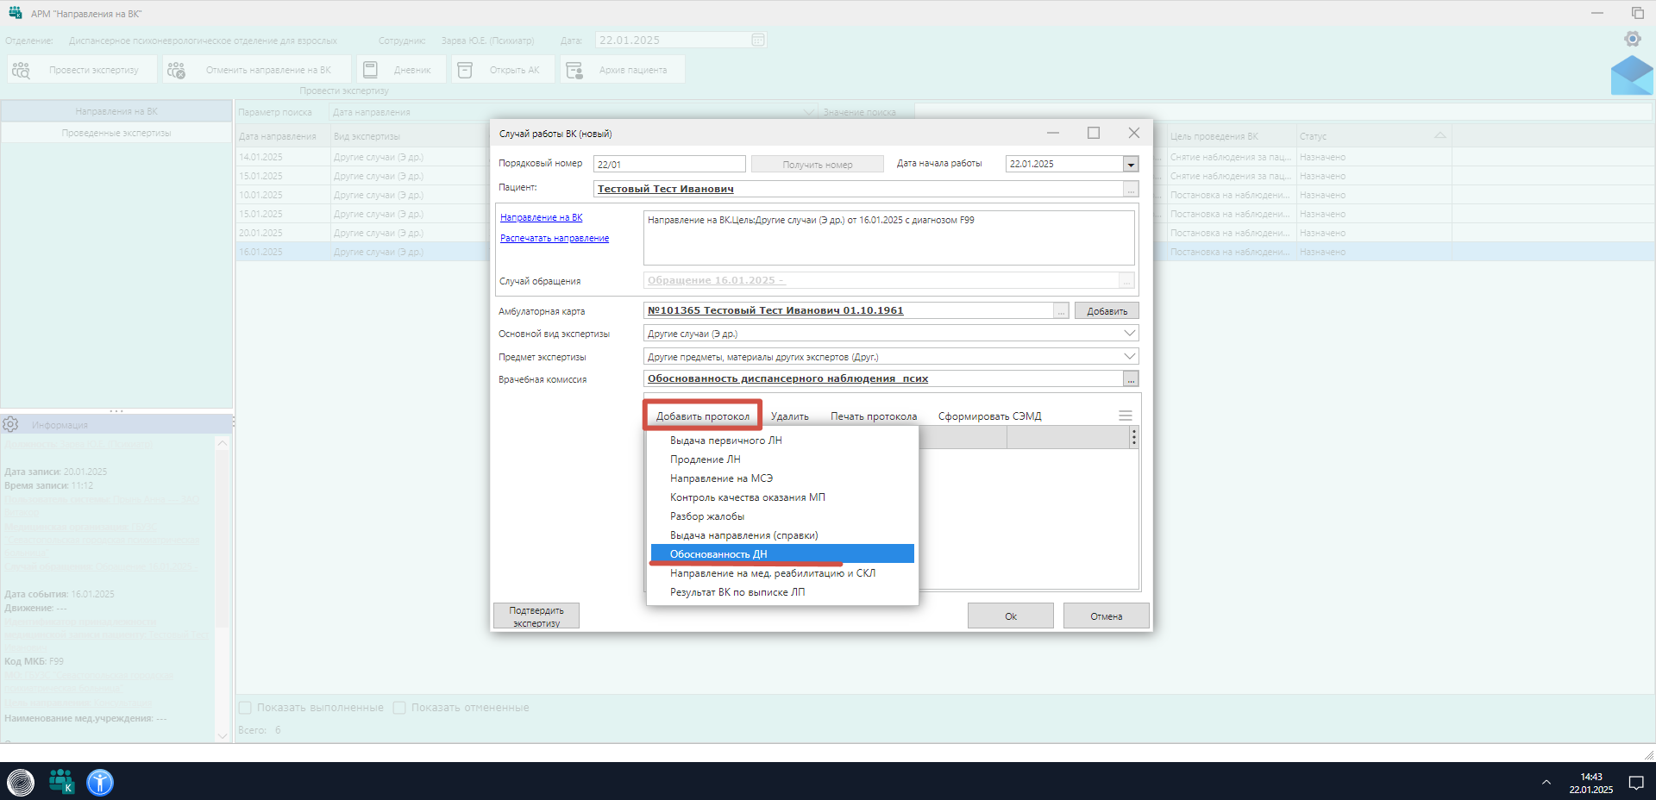Viewport: 1656px width, 800px height.
Task: Select Выдача первичного ЛН from the menu
Action: pyautogui.click(x=782, y=441)
